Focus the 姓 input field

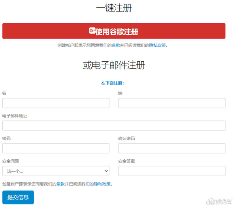point(172,103)
